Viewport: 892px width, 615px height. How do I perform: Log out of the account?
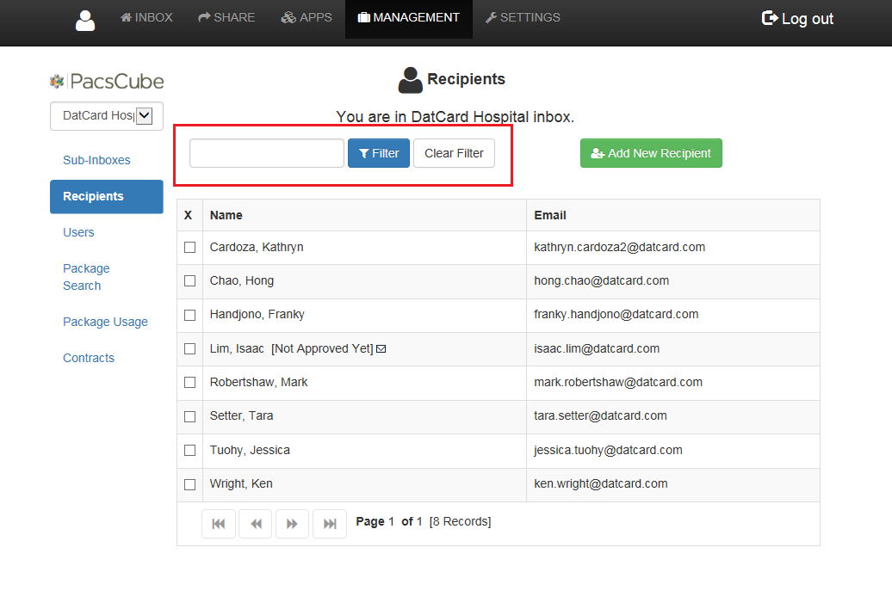click(797, 19)
